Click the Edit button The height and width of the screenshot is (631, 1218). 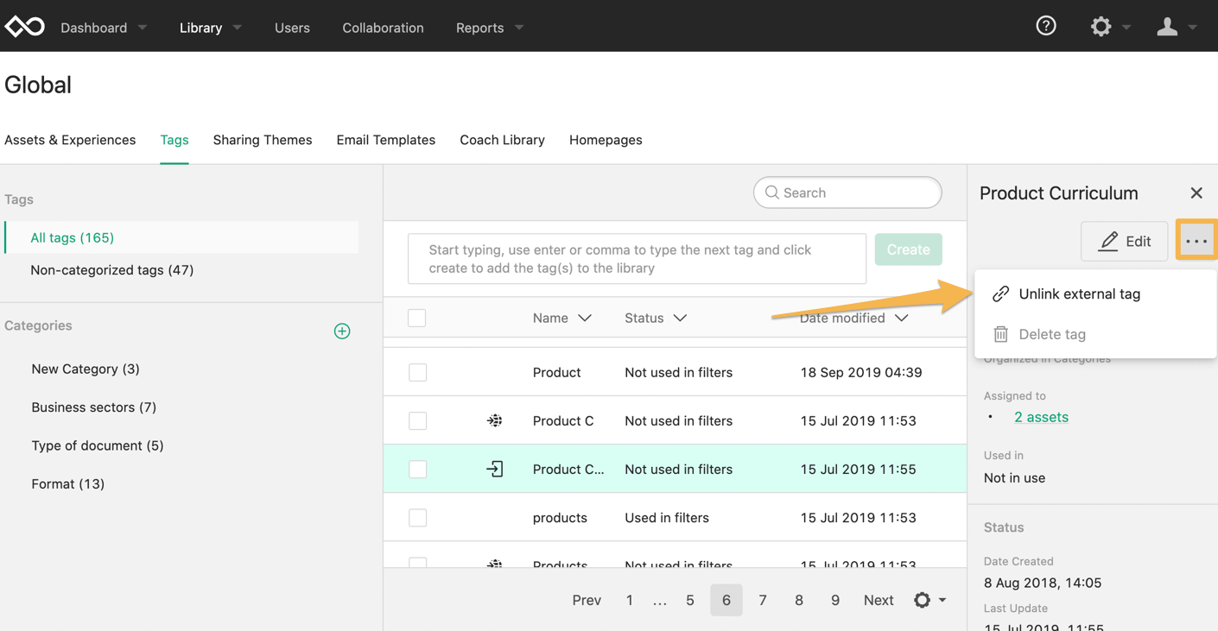(x=1125, y=241)
